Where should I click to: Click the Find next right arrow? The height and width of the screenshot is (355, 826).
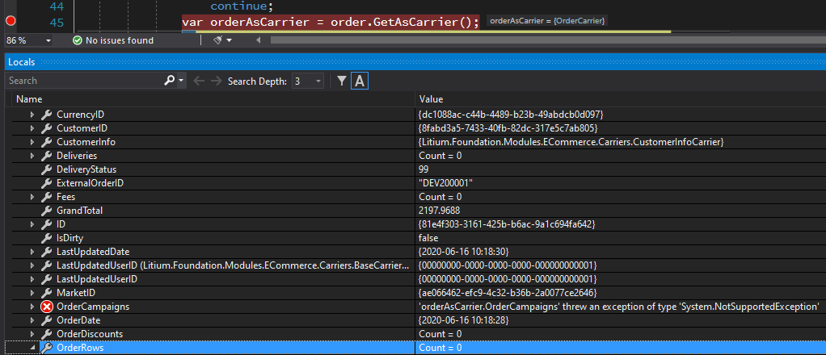coord(216,81)
